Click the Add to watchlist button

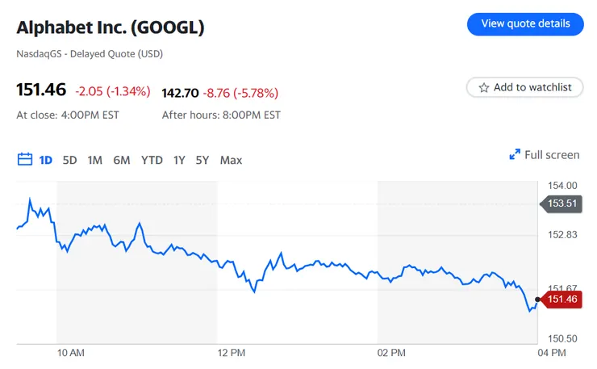click(x=525, y=87)
